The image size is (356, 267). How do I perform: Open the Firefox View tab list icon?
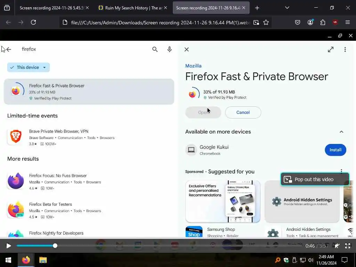pyautogui.click(x=7, y=8)
